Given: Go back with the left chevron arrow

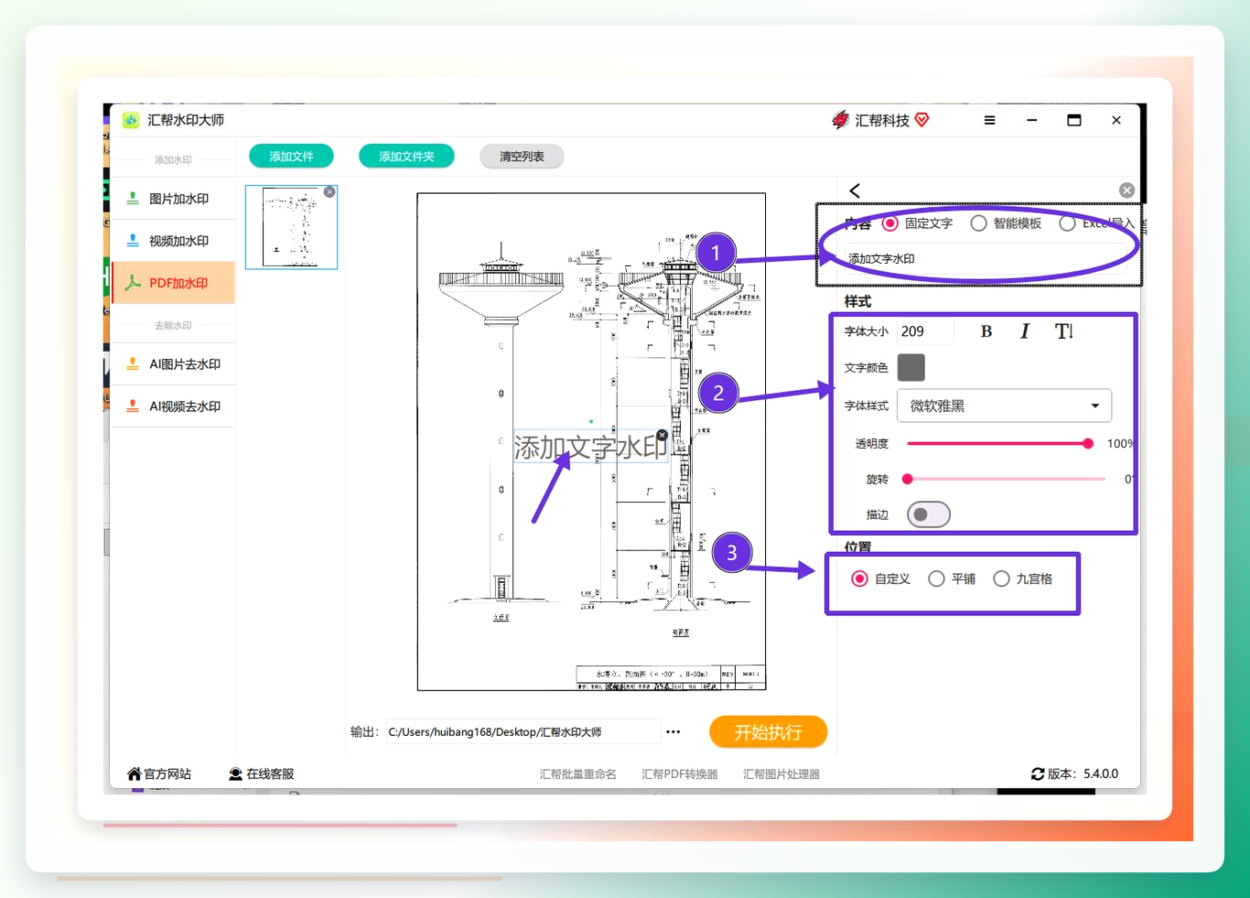Looking at the screenshot, I should pyautogui.click(x=855, y=190).
